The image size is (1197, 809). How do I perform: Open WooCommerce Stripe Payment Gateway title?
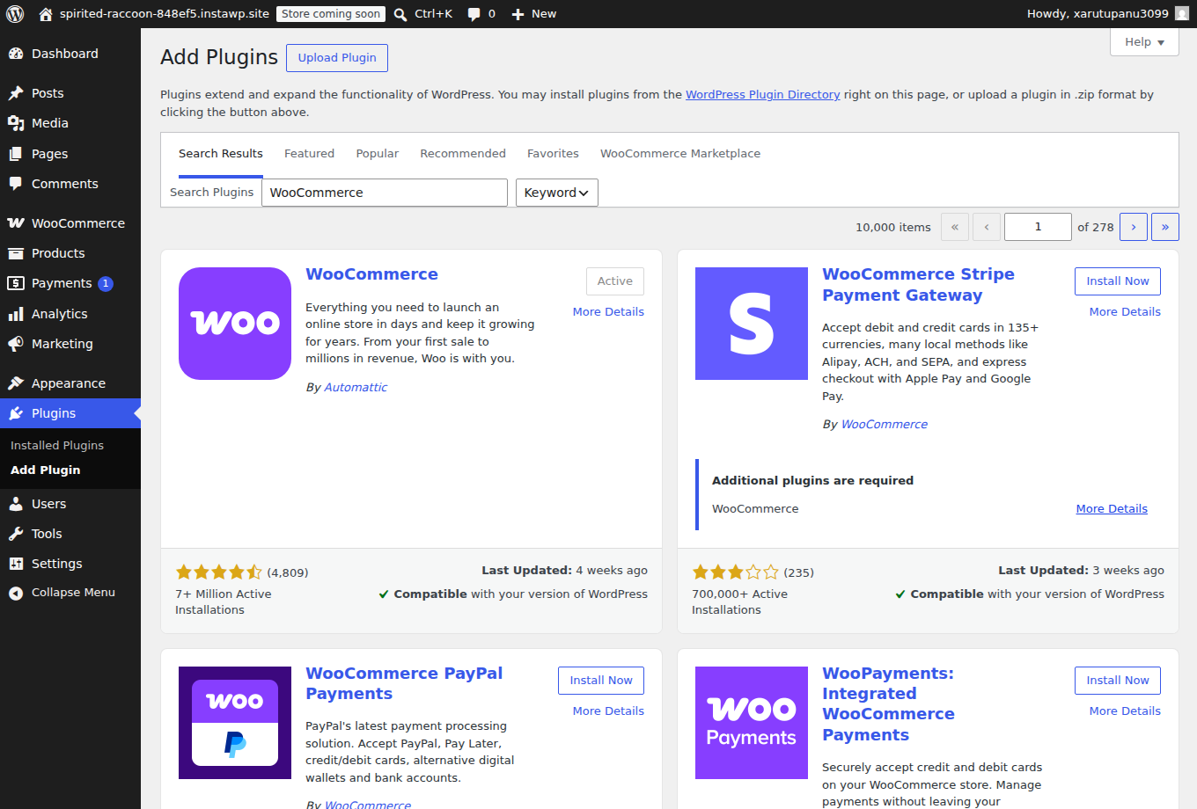pyautogui.click(x=918, y=285)
